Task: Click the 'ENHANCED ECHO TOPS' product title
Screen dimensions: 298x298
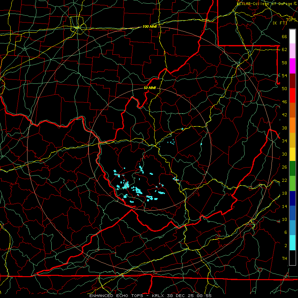Action: coord(116,296)
